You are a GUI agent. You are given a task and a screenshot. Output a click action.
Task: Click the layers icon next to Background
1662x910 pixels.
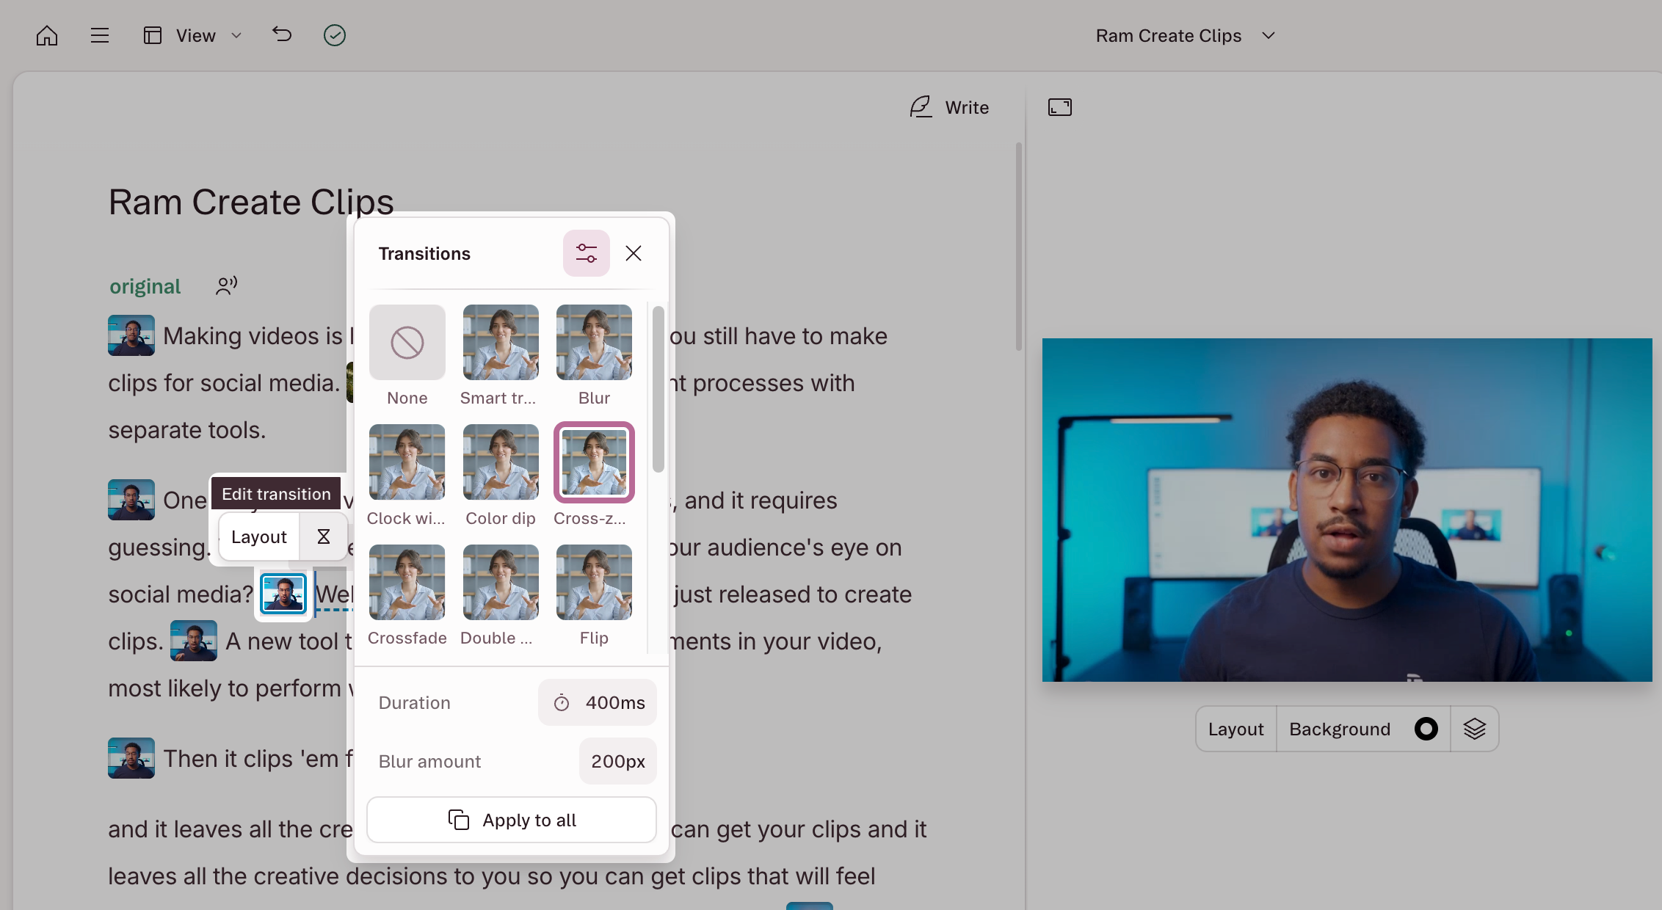click(x=1475, y=728)
